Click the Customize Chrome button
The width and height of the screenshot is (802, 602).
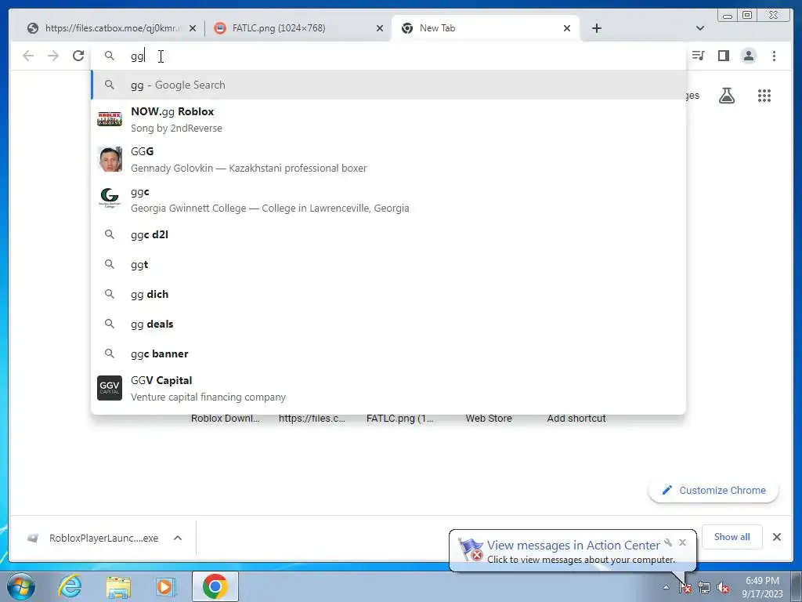[713, 491]
